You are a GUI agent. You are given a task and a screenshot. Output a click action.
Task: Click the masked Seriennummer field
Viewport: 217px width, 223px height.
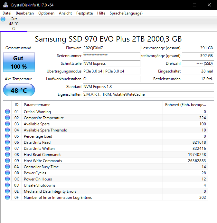111,56
